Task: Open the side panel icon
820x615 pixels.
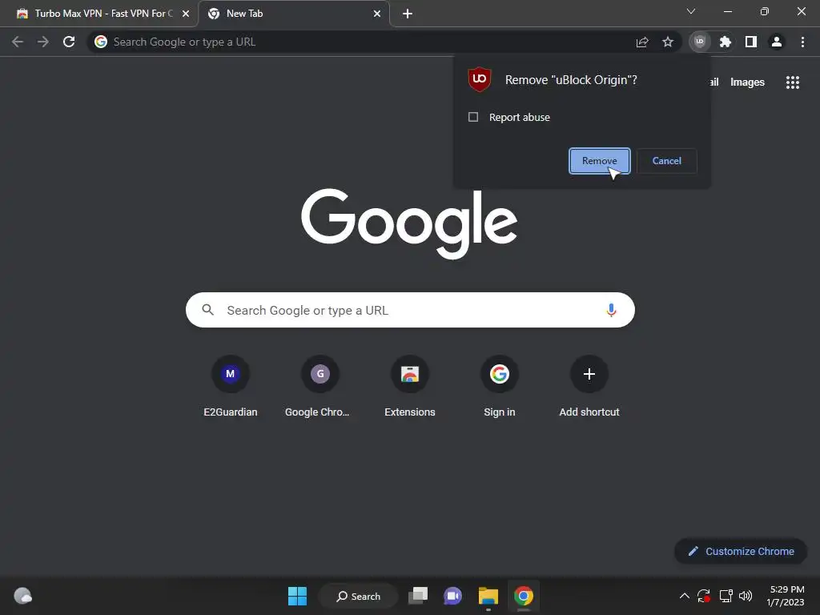Action: [x=751, y=42]
